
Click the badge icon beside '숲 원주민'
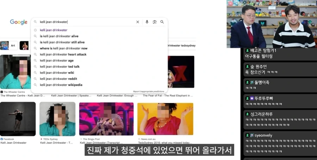247,66
